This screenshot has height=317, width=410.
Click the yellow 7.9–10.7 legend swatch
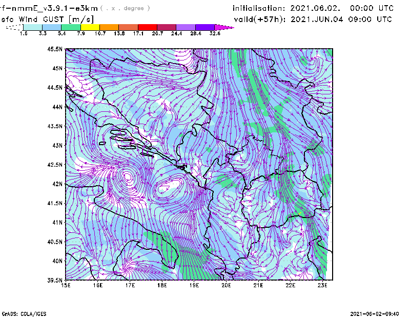click(90, 27)
